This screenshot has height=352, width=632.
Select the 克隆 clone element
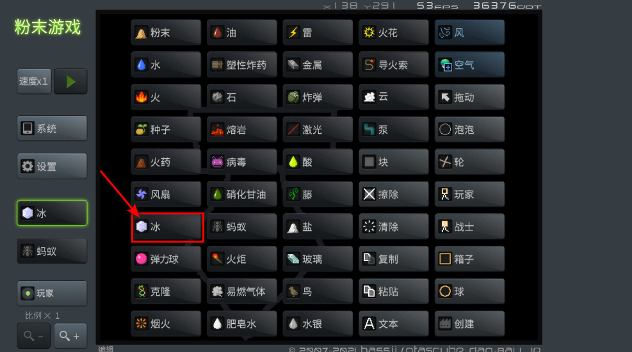pyautogui.click(x=166, y=291)
